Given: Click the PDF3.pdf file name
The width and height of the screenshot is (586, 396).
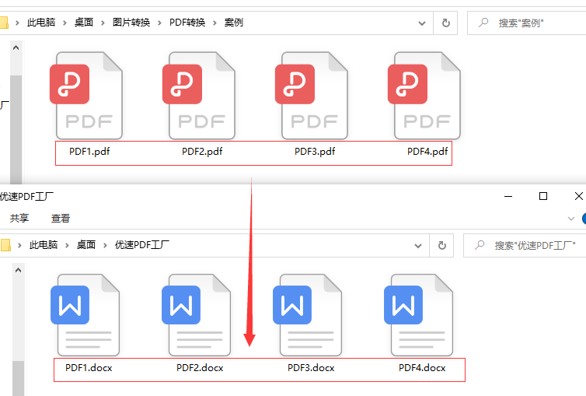Looking at the screenshot, I should [315, 152].
